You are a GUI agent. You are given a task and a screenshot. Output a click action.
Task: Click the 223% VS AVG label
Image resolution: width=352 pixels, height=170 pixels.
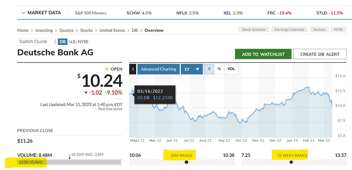click(31, 162)
